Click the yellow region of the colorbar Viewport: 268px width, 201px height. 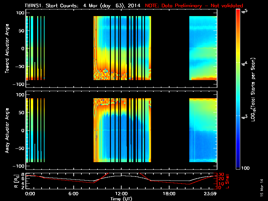pyautogui.click(x=239, y=64)
